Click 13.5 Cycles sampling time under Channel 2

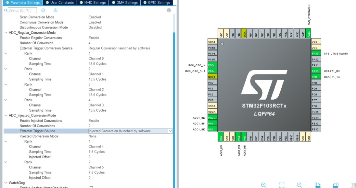point(97,95)
